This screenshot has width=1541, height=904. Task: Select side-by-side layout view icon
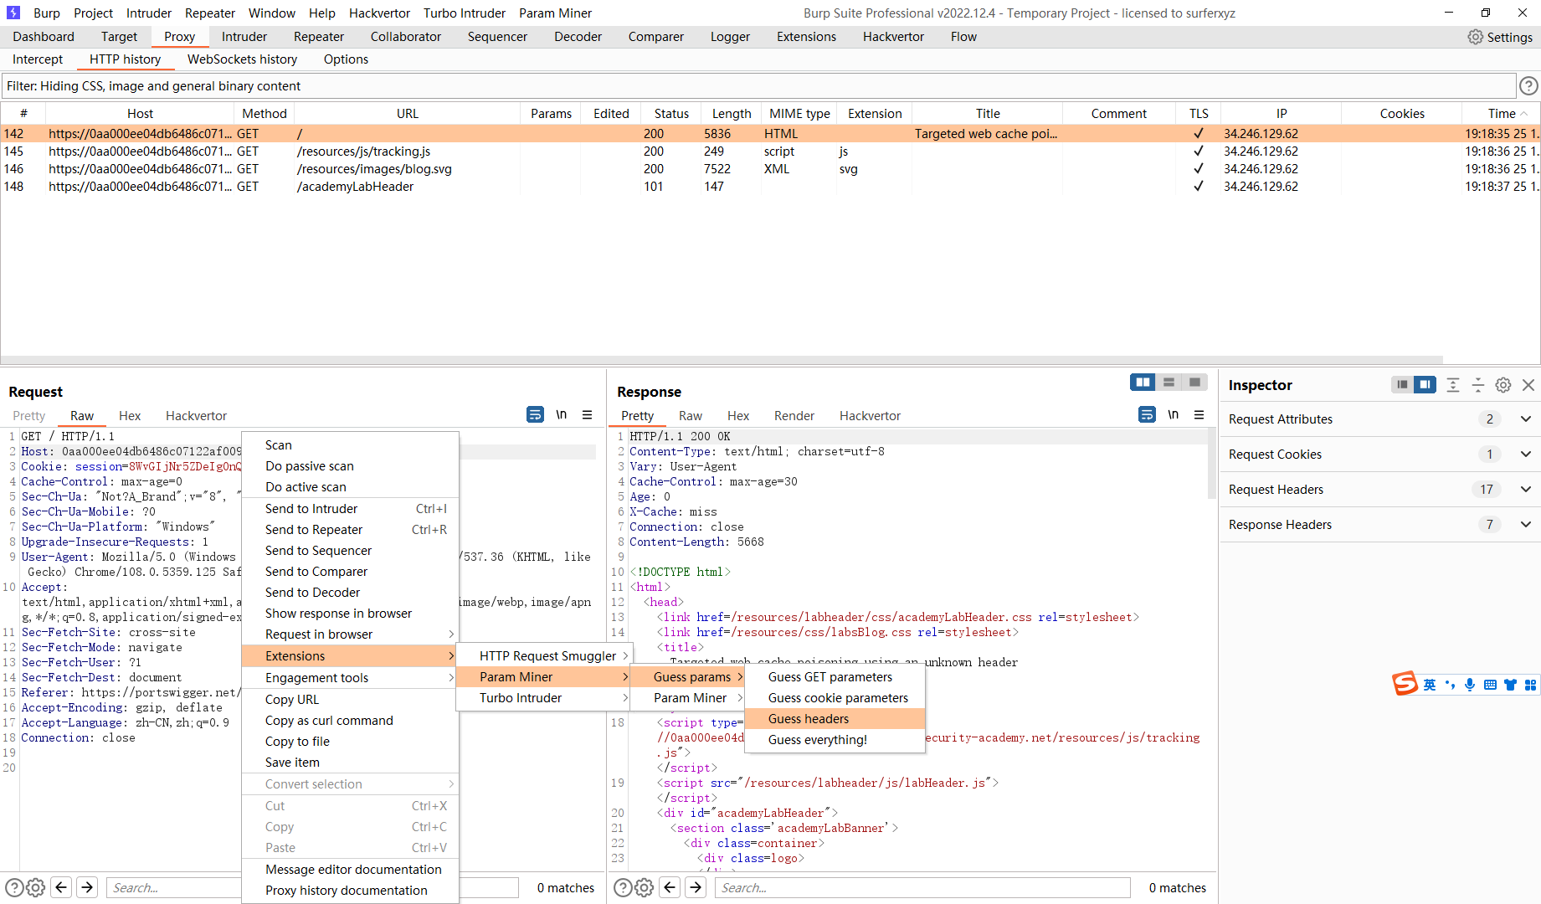pyautogui.click(x=1143, y=383)
